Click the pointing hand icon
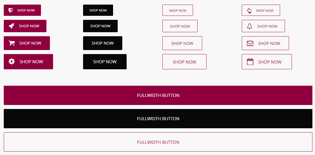Image resolution: width=315 pixels, height=155 pixels. click(249, 11)
